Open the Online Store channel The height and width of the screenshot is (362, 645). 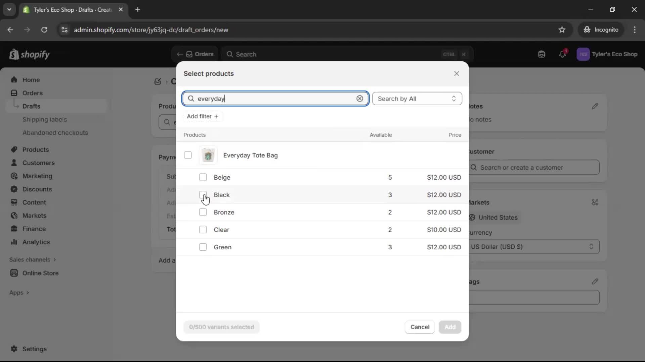click(x=40, y=273)
